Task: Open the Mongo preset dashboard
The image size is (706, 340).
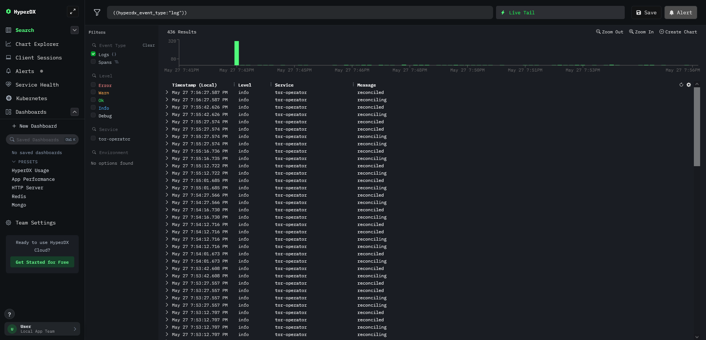Action: click(x=19, y=205)
